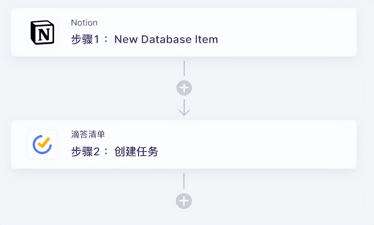The image size is (374, 225).
Task: Click the yellow check inside the TickTick logo
Action: pos(44,142)
